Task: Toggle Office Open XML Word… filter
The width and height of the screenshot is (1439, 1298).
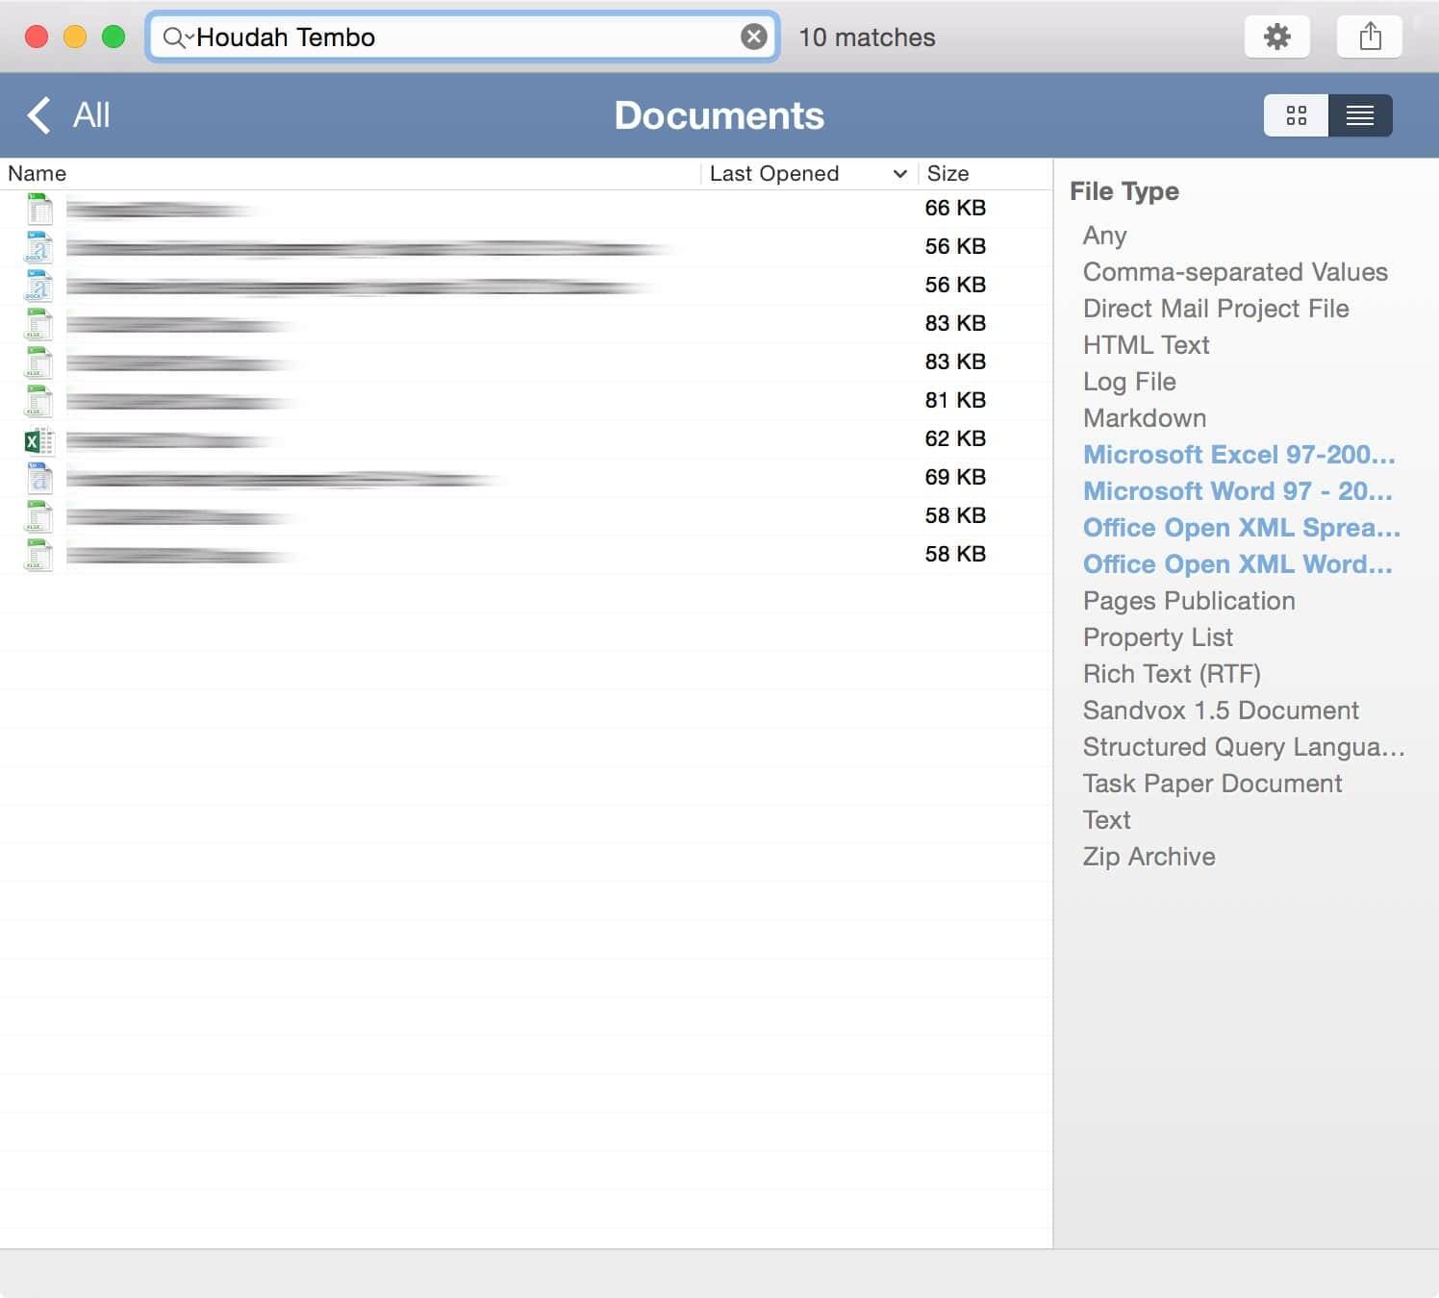Action: (x=1237, y=564)
